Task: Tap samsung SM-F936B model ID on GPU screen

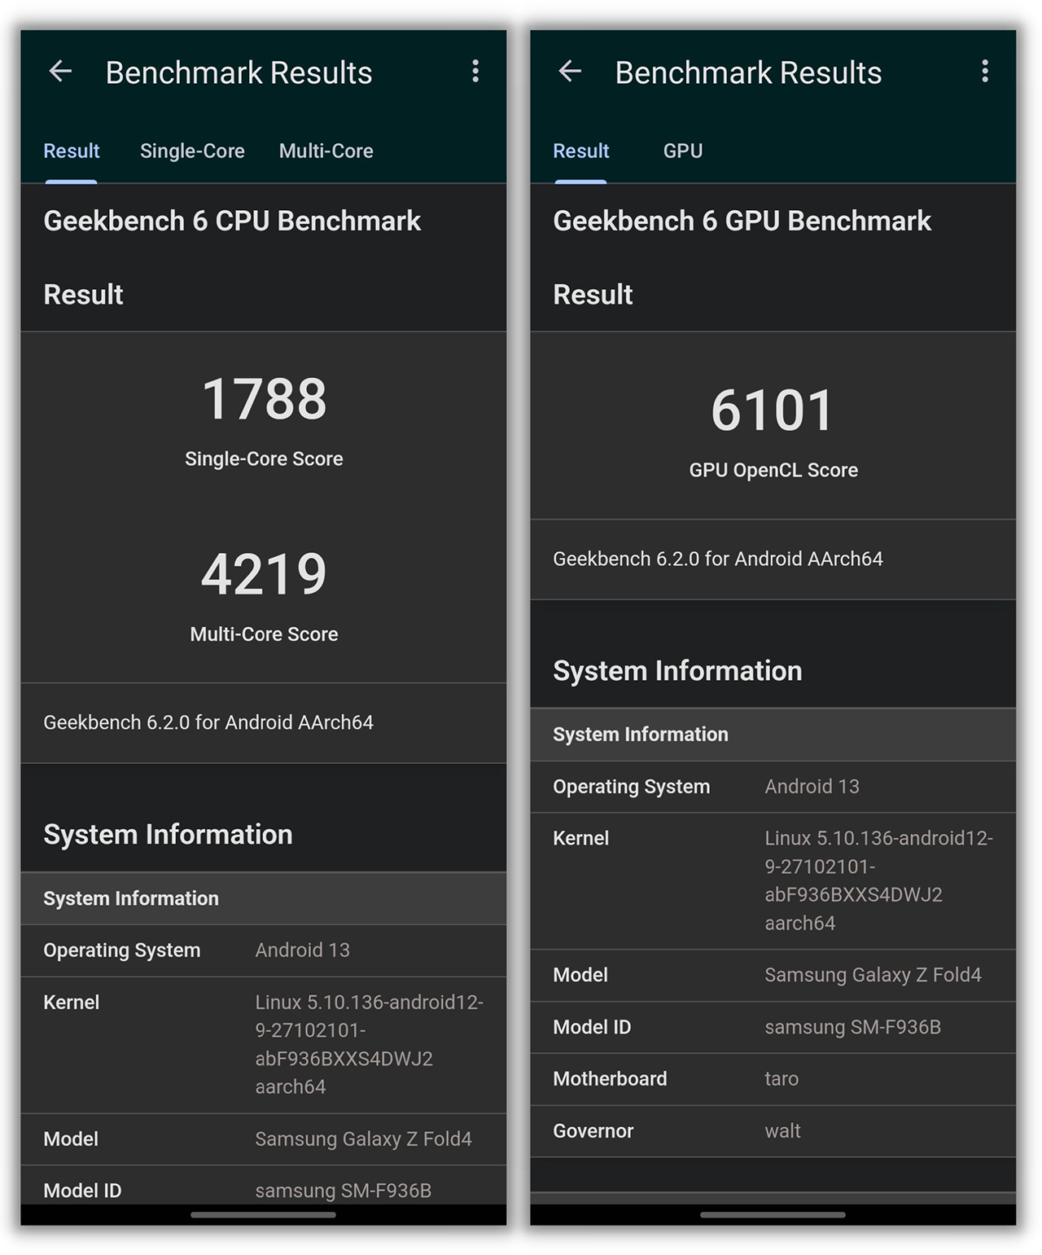Action: tap(852, 1027)
